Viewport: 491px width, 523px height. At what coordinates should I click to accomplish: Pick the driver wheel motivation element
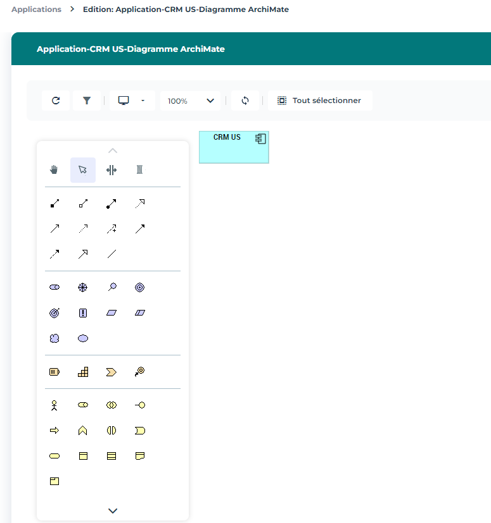(83, 287)
